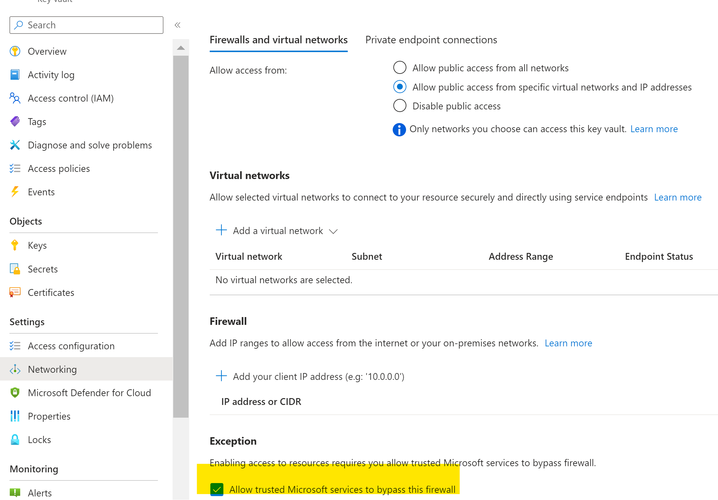This screenshot has height=500, width=718.
Task: Open Access control (IAM) via its icon
Action: click(x=15, y=98)
